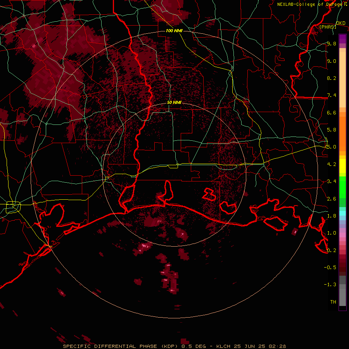Click the 5.8 legend value

(332, 130)
